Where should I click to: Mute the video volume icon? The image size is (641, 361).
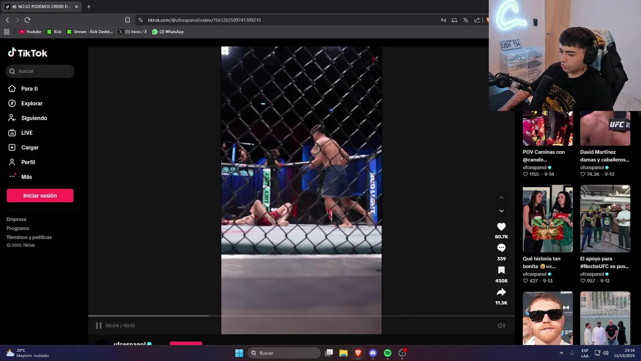[501, 325]
